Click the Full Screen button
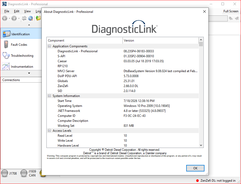This screenshot has height=184, width=241. [231, 11]
